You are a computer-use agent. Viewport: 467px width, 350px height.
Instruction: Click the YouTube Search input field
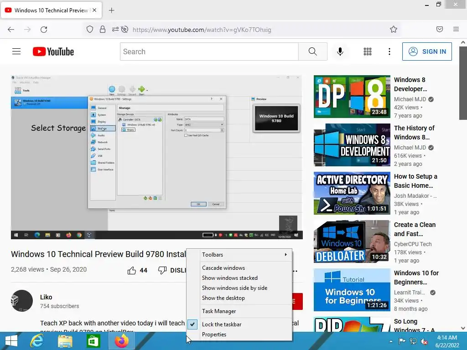pyautogui.click(x=209, y=51)
